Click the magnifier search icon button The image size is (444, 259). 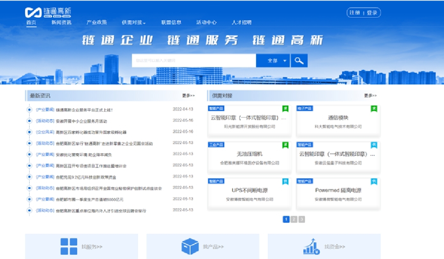[299, 61]
